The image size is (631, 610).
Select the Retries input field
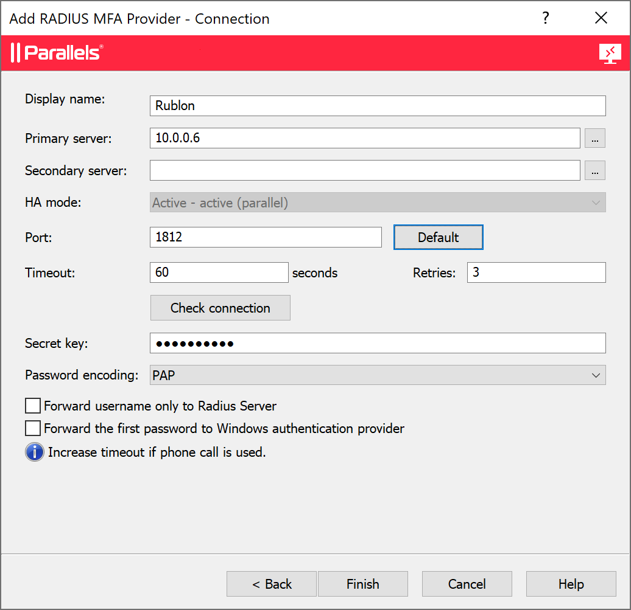(x=536, y=272)
